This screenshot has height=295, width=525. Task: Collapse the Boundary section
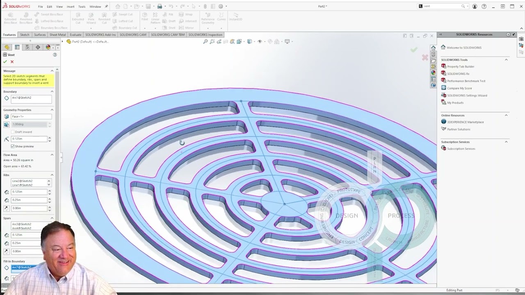52,91
